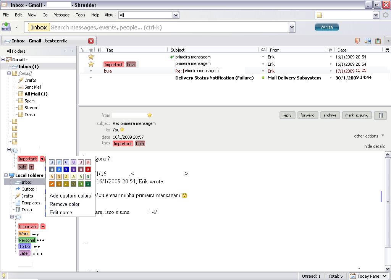
Task: Mark Mail Delivery Subsystem message as read
Action: point(263,78)
